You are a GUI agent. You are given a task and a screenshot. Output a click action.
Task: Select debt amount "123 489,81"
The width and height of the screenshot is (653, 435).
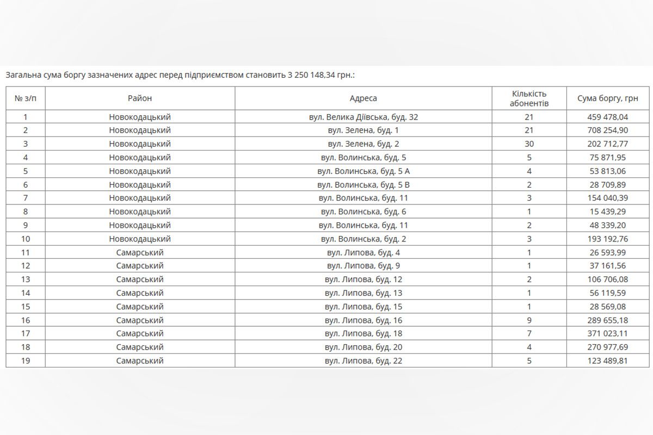click(607, 361)
